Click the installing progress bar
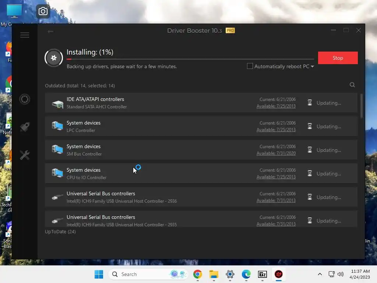The height and width of the screenshot is (283, 377). click(x=190, y=59)
